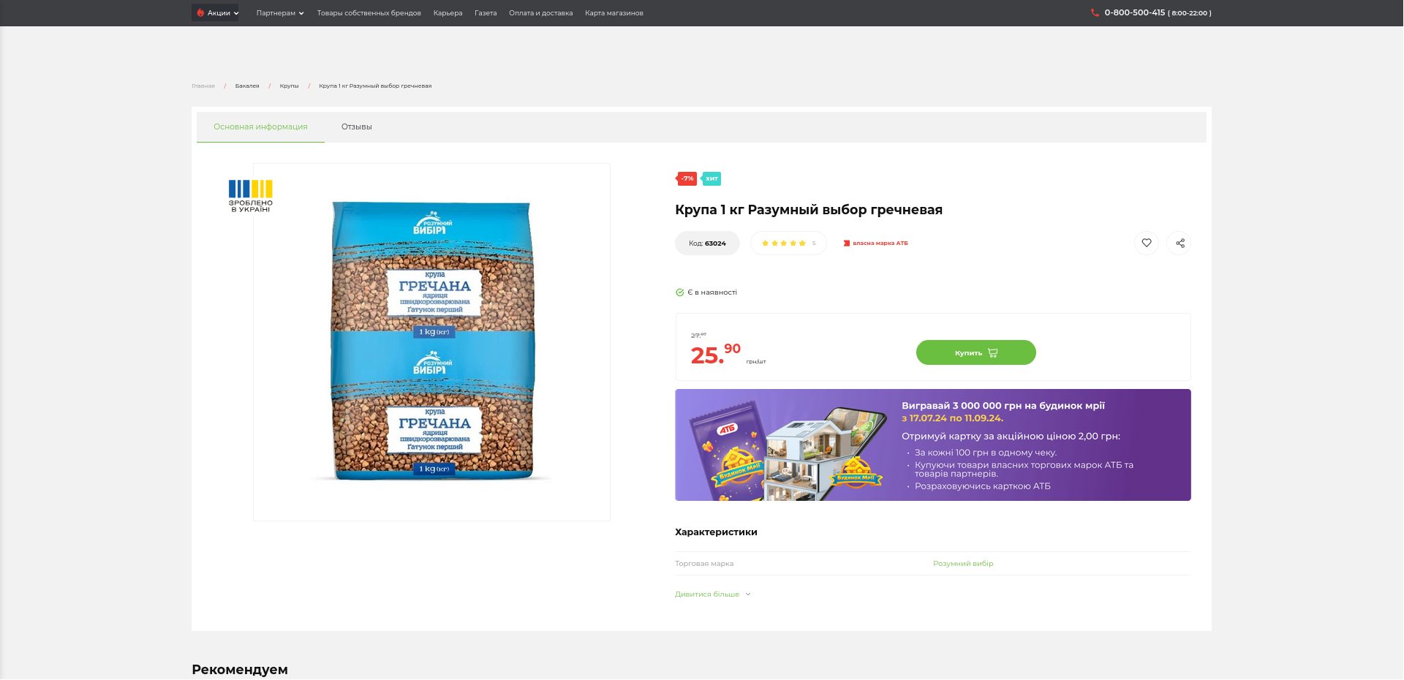The height and width of the screenshot is (680, 1404).
Task: Open the Акции dropdown menu
Action: click(x=216, y=12)
